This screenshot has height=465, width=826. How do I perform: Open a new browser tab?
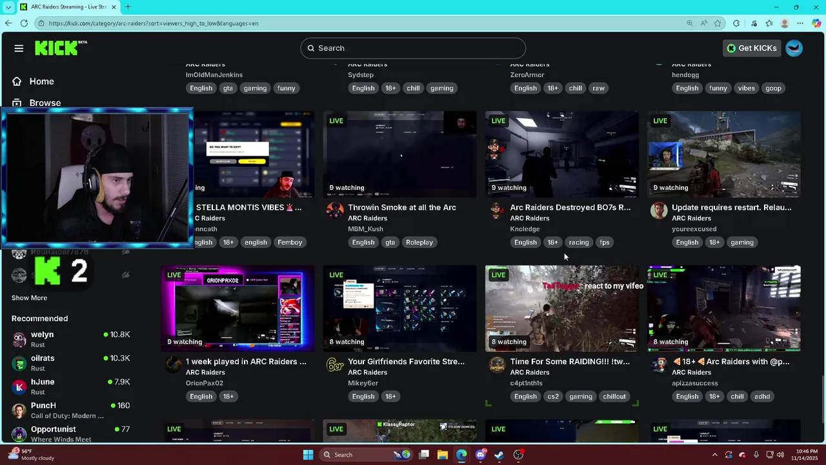point(128,7)
